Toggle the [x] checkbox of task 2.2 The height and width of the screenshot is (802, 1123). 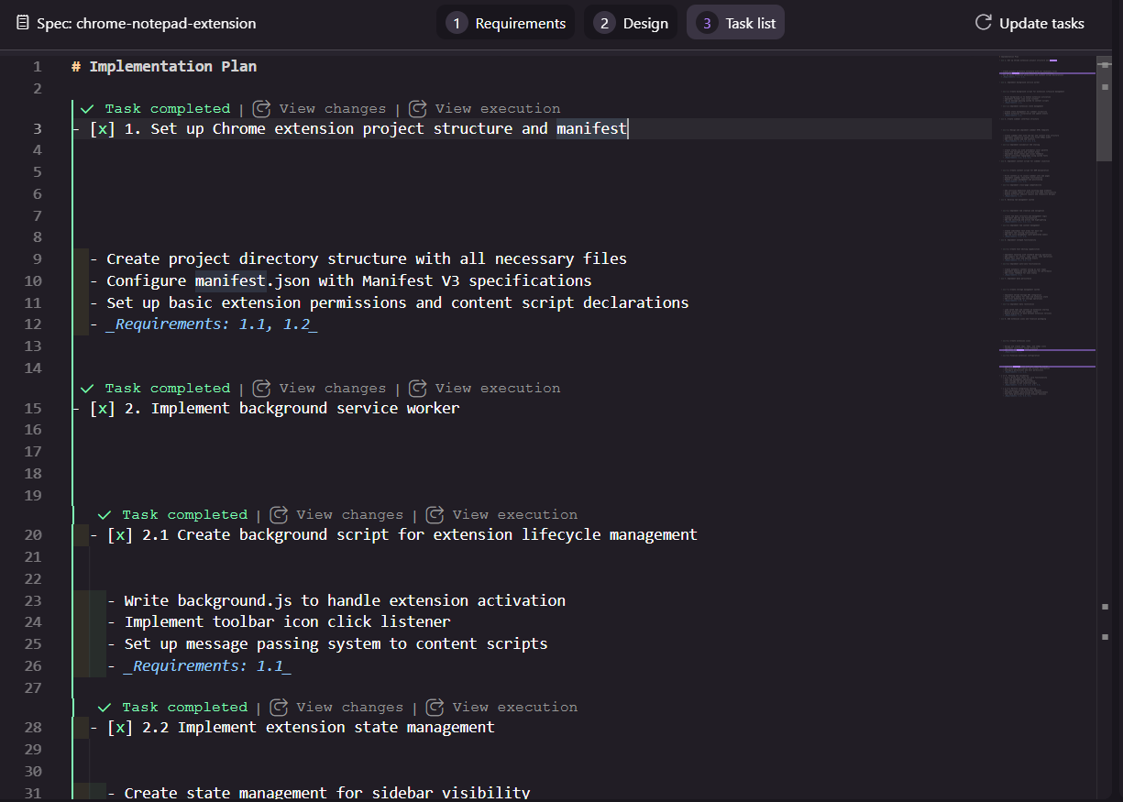[x=120, y=727]
